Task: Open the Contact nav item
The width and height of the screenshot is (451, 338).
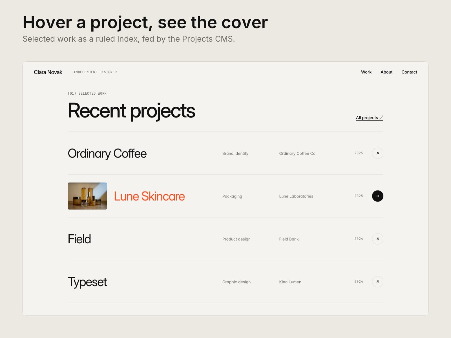Action: [409, 72]
